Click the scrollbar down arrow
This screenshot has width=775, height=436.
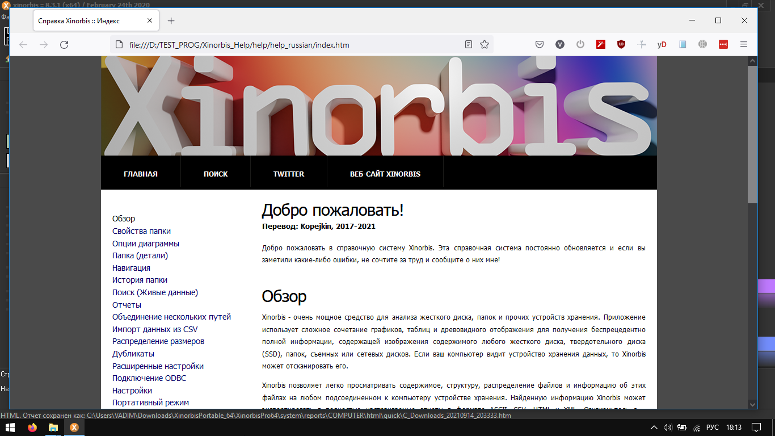(752, 404)
